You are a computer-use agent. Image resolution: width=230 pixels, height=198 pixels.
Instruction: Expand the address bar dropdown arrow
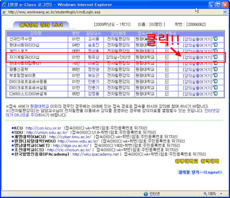click(225, 12)
